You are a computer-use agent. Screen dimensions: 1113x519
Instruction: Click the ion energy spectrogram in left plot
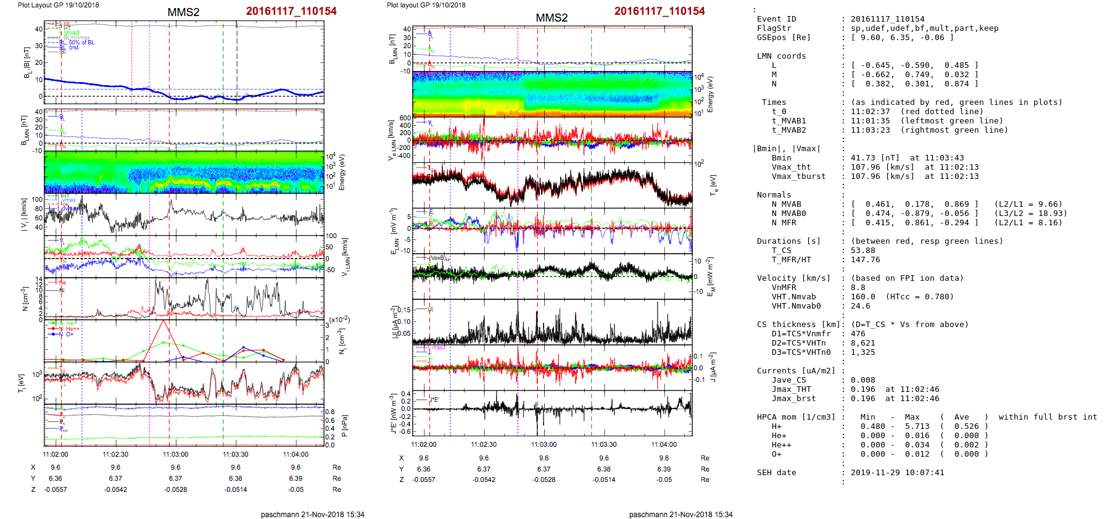184,172
